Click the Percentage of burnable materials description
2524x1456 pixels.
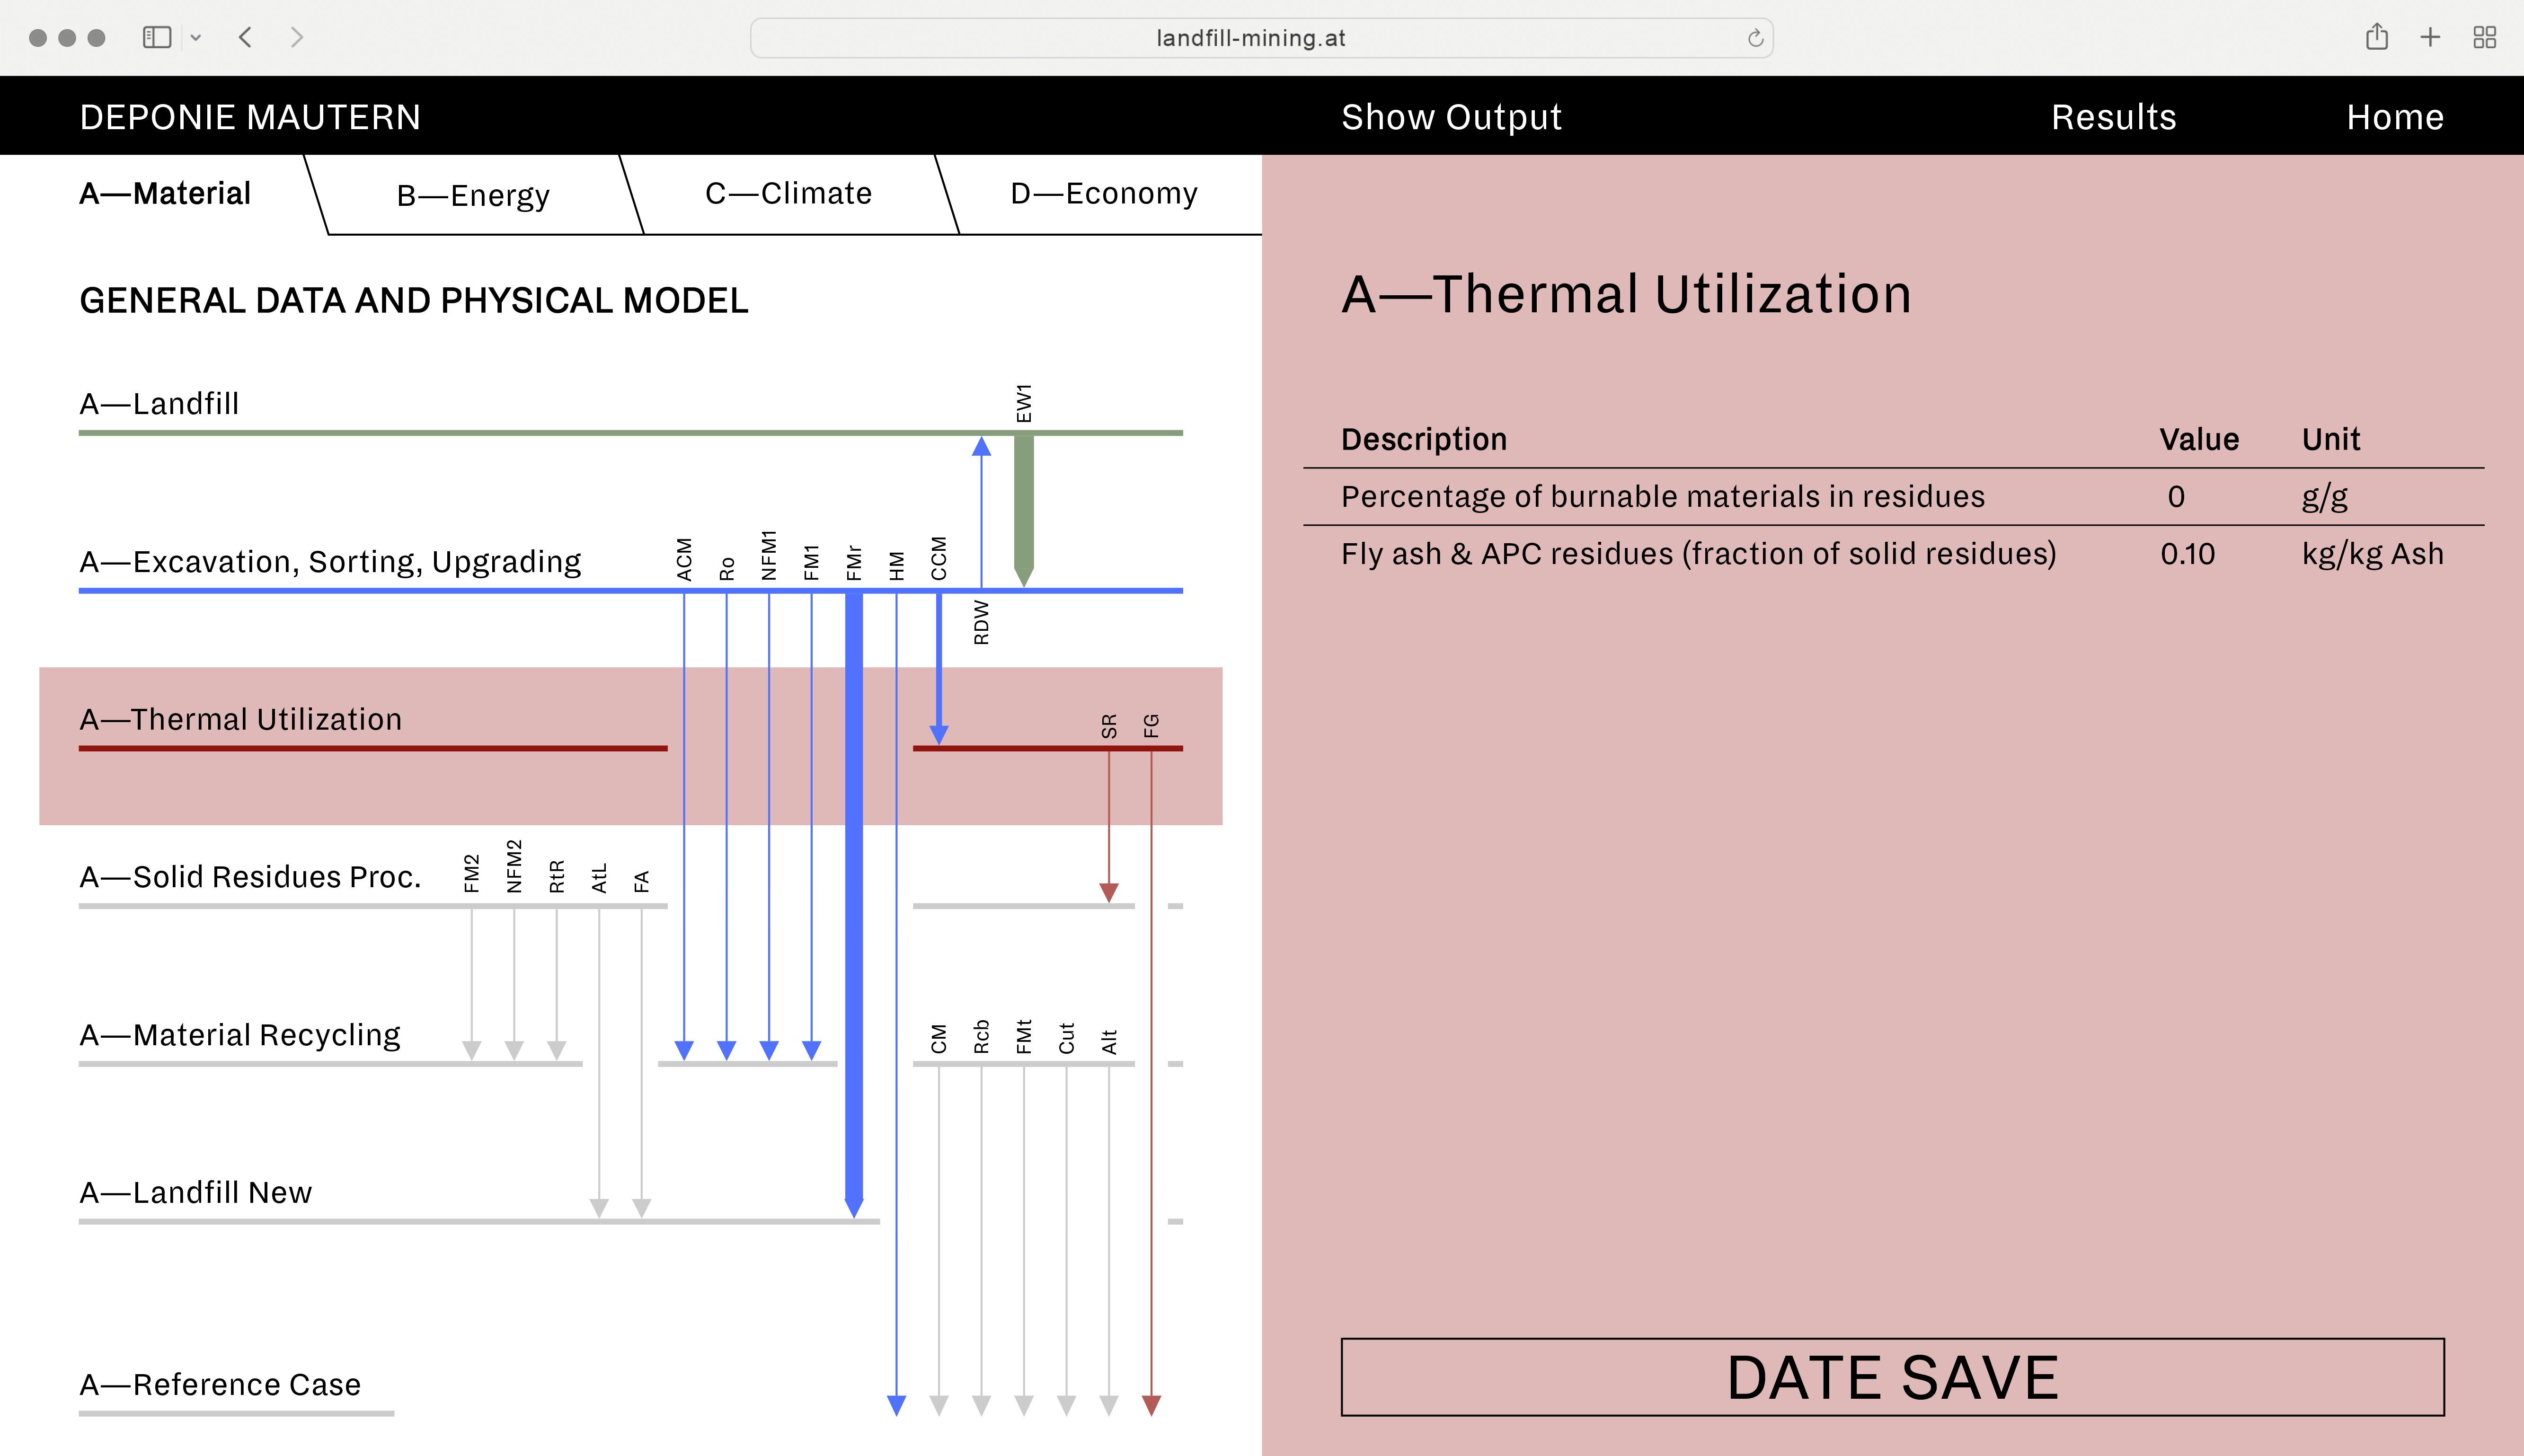(x=1662, y=497)
